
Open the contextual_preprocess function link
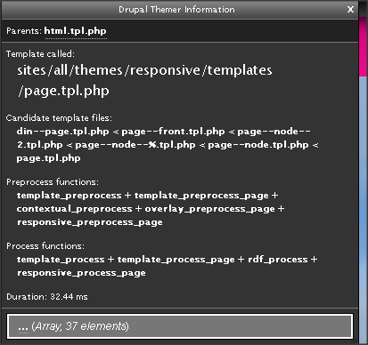pos(74,209)
